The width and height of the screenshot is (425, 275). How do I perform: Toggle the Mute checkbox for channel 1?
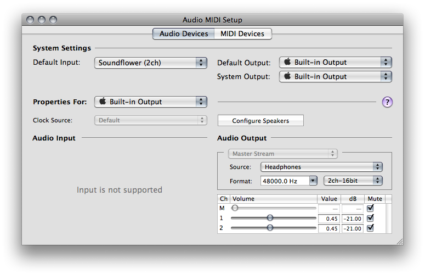click(370, 218)
